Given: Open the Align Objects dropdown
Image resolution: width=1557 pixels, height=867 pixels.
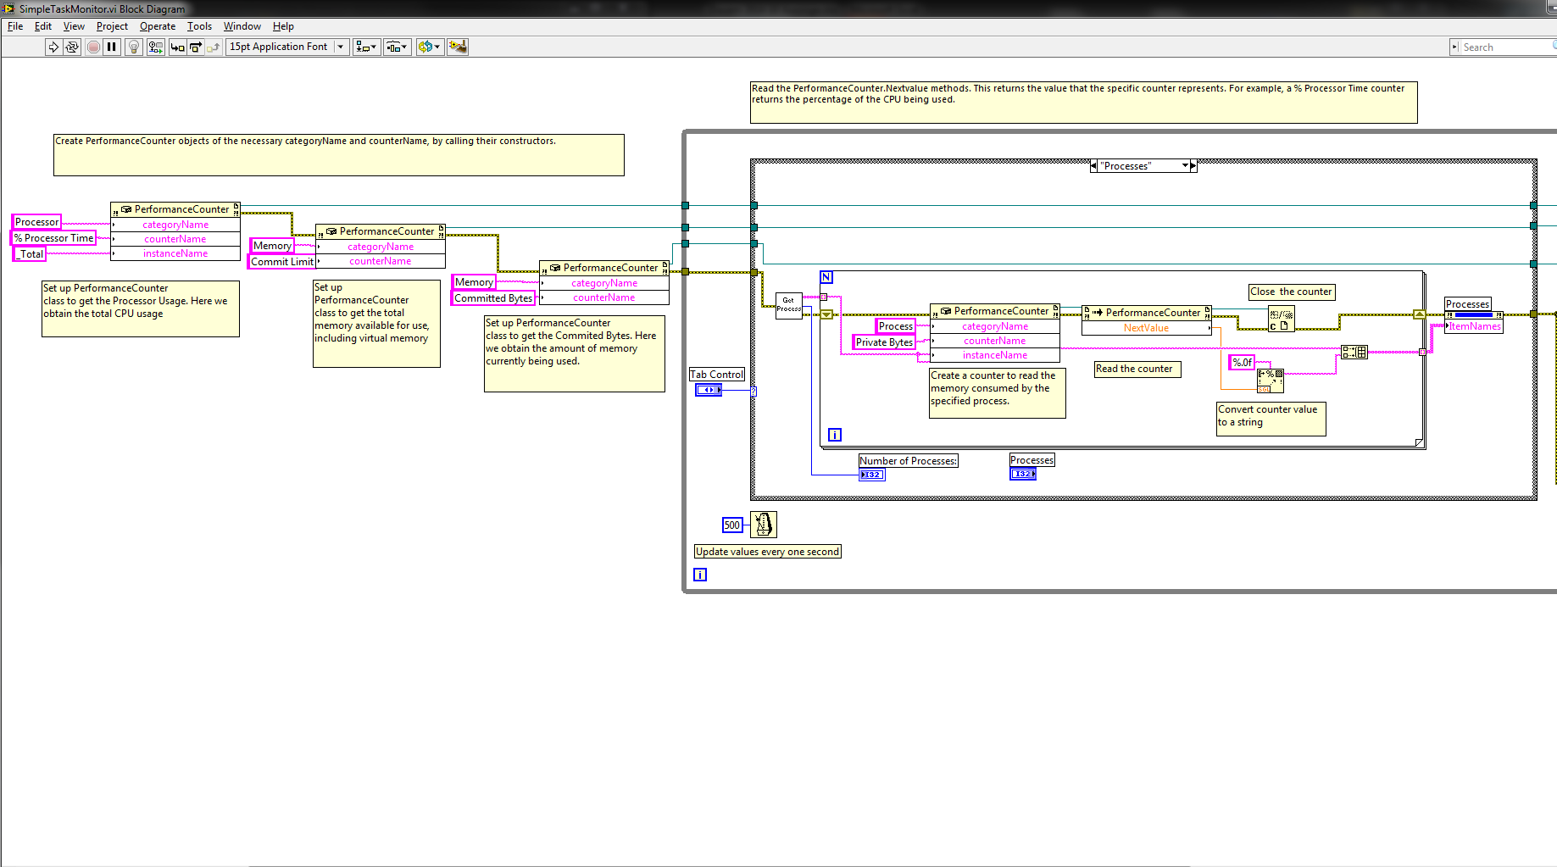Looking at the screenshot, I should tap(366, 47).
